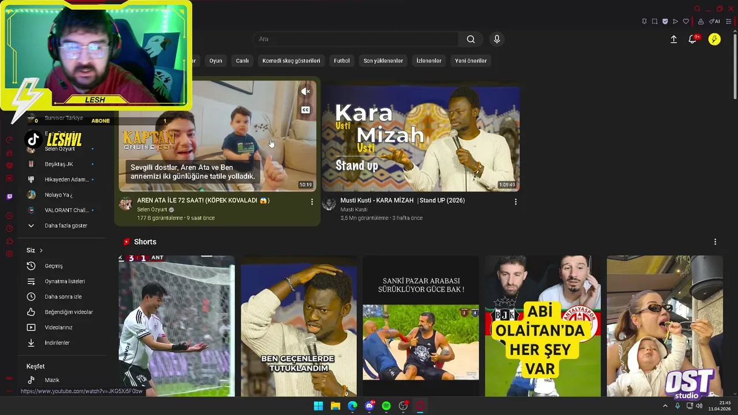Click the Ara search input field

tap(356, 39)
